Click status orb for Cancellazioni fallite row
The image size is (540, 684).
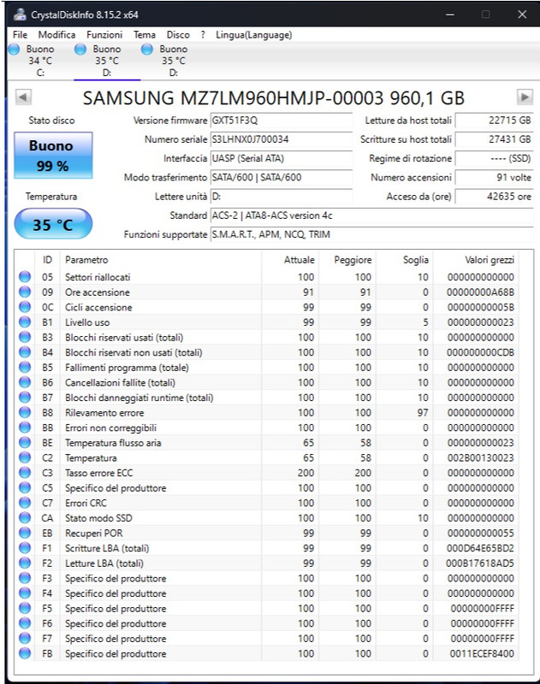(x=25, y=382)
